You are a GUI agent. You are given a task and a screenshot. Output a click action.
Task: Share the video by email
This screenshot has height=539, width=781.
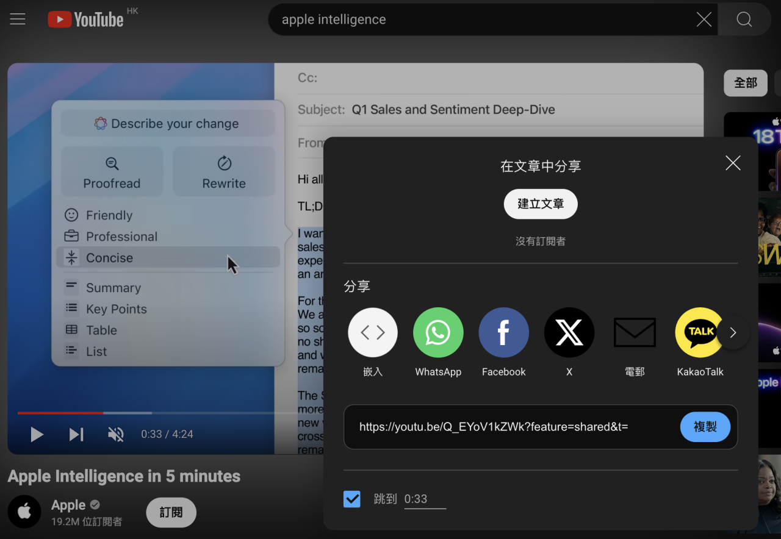[635, 333]
